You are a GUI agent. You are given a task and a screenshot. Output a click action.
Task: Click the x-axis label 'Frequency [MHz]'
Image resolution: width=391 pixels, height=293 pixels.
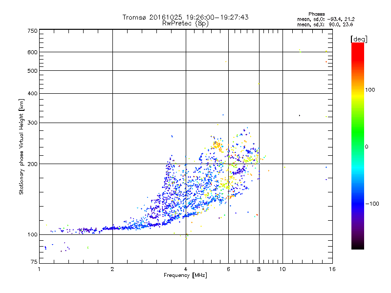[185, 275]
